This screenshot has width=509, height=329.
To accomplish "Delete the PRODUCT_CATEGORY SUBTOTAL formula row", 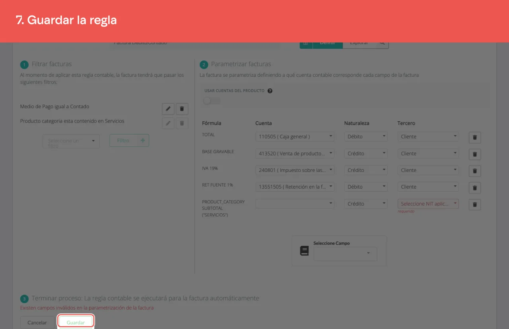I will (475, 204).
